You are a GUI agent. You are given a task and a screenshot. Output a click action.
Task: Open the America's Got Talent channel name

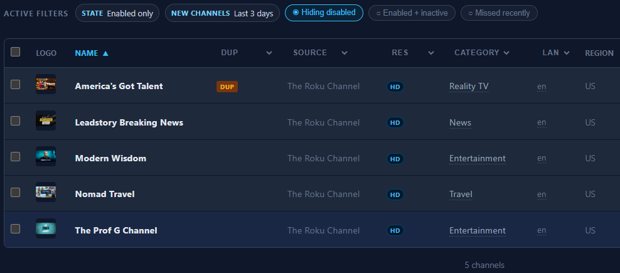(x=119, y=86)
